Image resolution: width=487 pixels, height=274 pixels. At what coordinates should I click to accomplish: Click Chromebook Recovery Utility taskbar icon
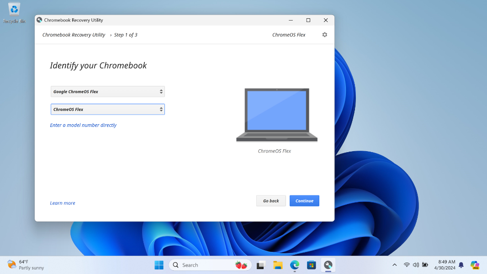[328, 265]
